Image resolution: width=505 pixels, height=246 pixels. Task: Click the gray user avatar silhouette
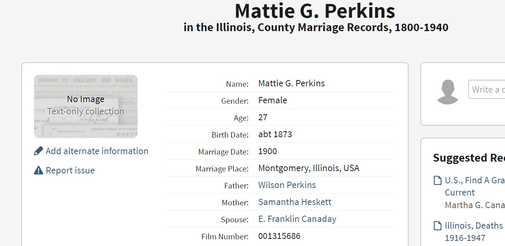448,92
